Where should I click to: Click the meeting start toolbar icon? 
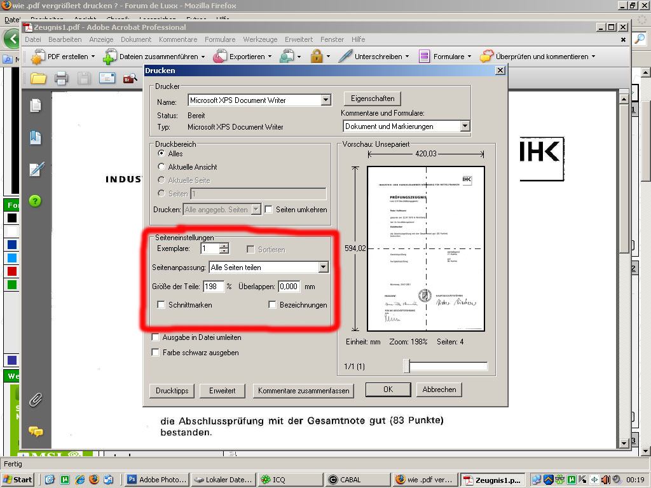click(x=287, y=57)
